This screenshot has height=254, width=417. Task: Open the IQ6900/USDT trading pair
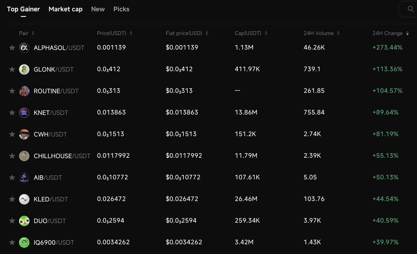pyautogui.click(x=54, y=243)
